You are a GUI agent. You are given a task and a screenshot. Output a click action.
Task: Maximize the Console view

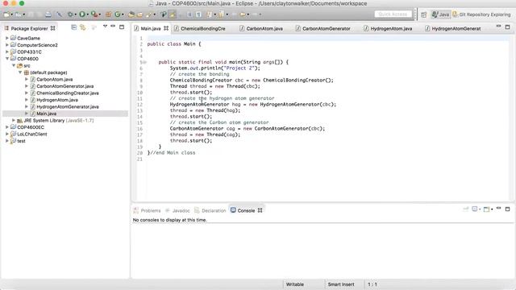pos(507,209)
